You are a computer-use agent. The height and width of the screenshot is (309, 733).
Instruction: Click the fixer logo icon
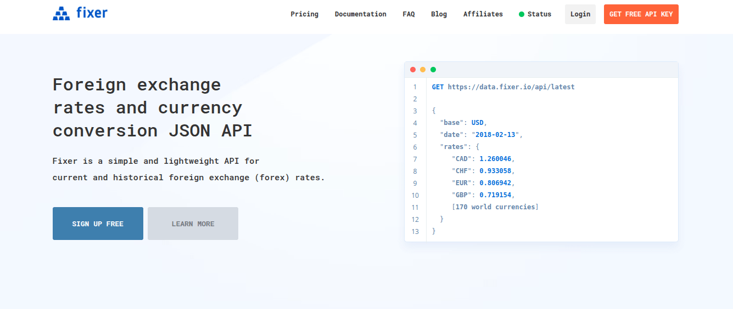pos(61,13)
